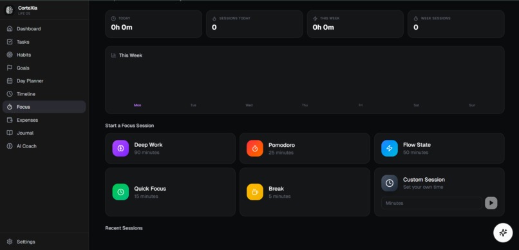Click the lightning icon in This Week stat card
Screen dimensions: 519x250
pyautogui.click(x=315, y=19)
